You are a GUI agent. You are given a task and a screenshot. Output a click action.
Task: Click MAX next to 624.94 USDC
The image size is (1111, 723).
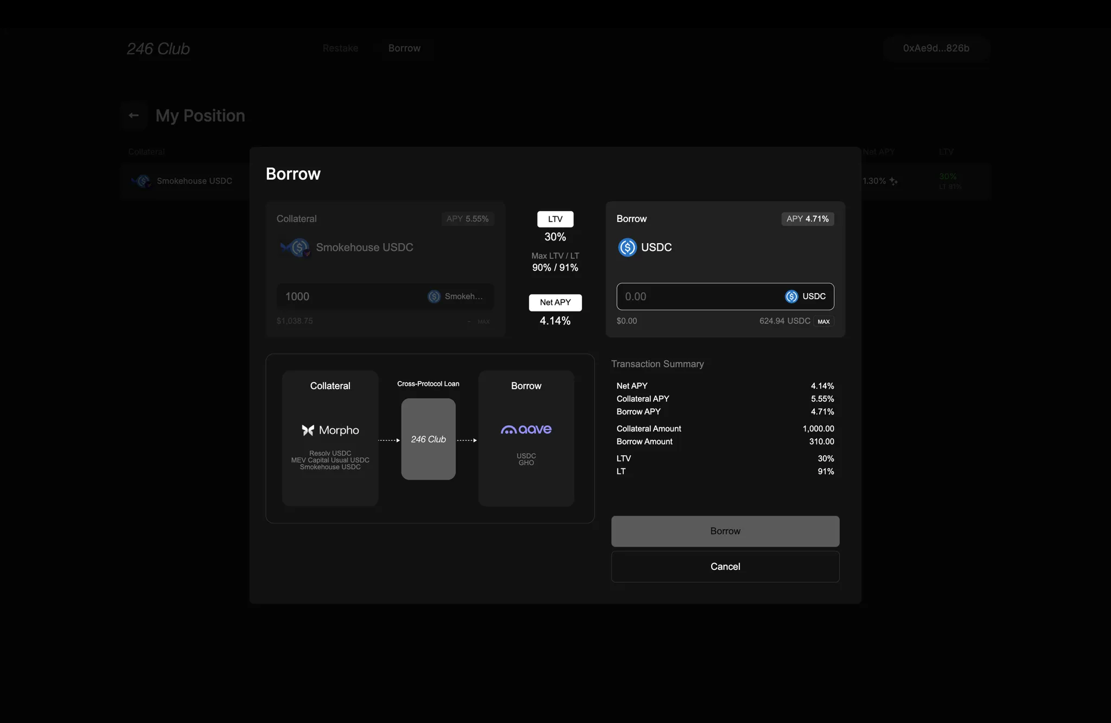click(x=823, y=321)
